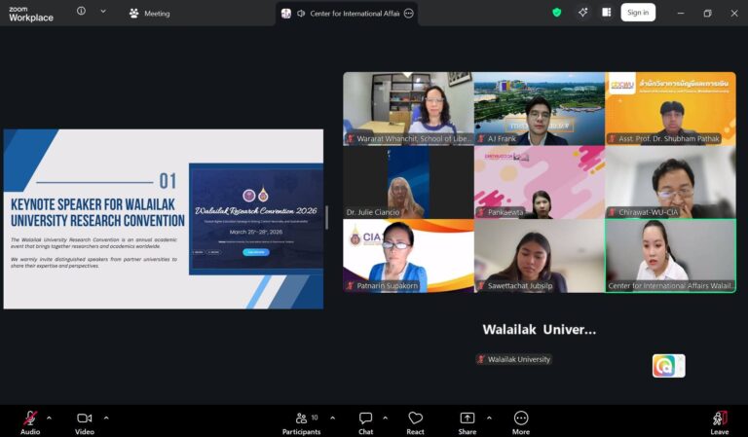Leave the meeting

pos(720,422)
